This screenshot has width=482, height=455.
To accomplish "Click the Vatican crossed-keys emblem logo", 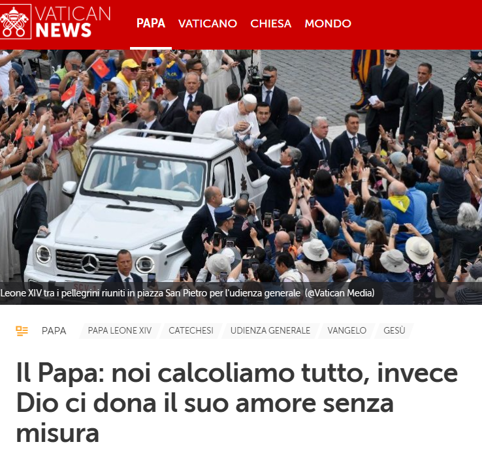I will [16, 22].
